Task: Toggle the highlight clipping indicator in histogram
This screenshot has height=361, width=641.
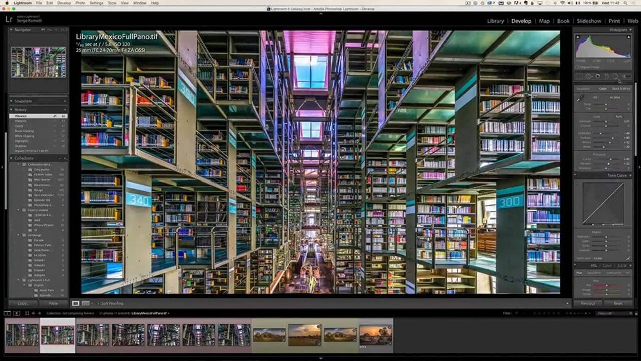Action: pos(628,37)
